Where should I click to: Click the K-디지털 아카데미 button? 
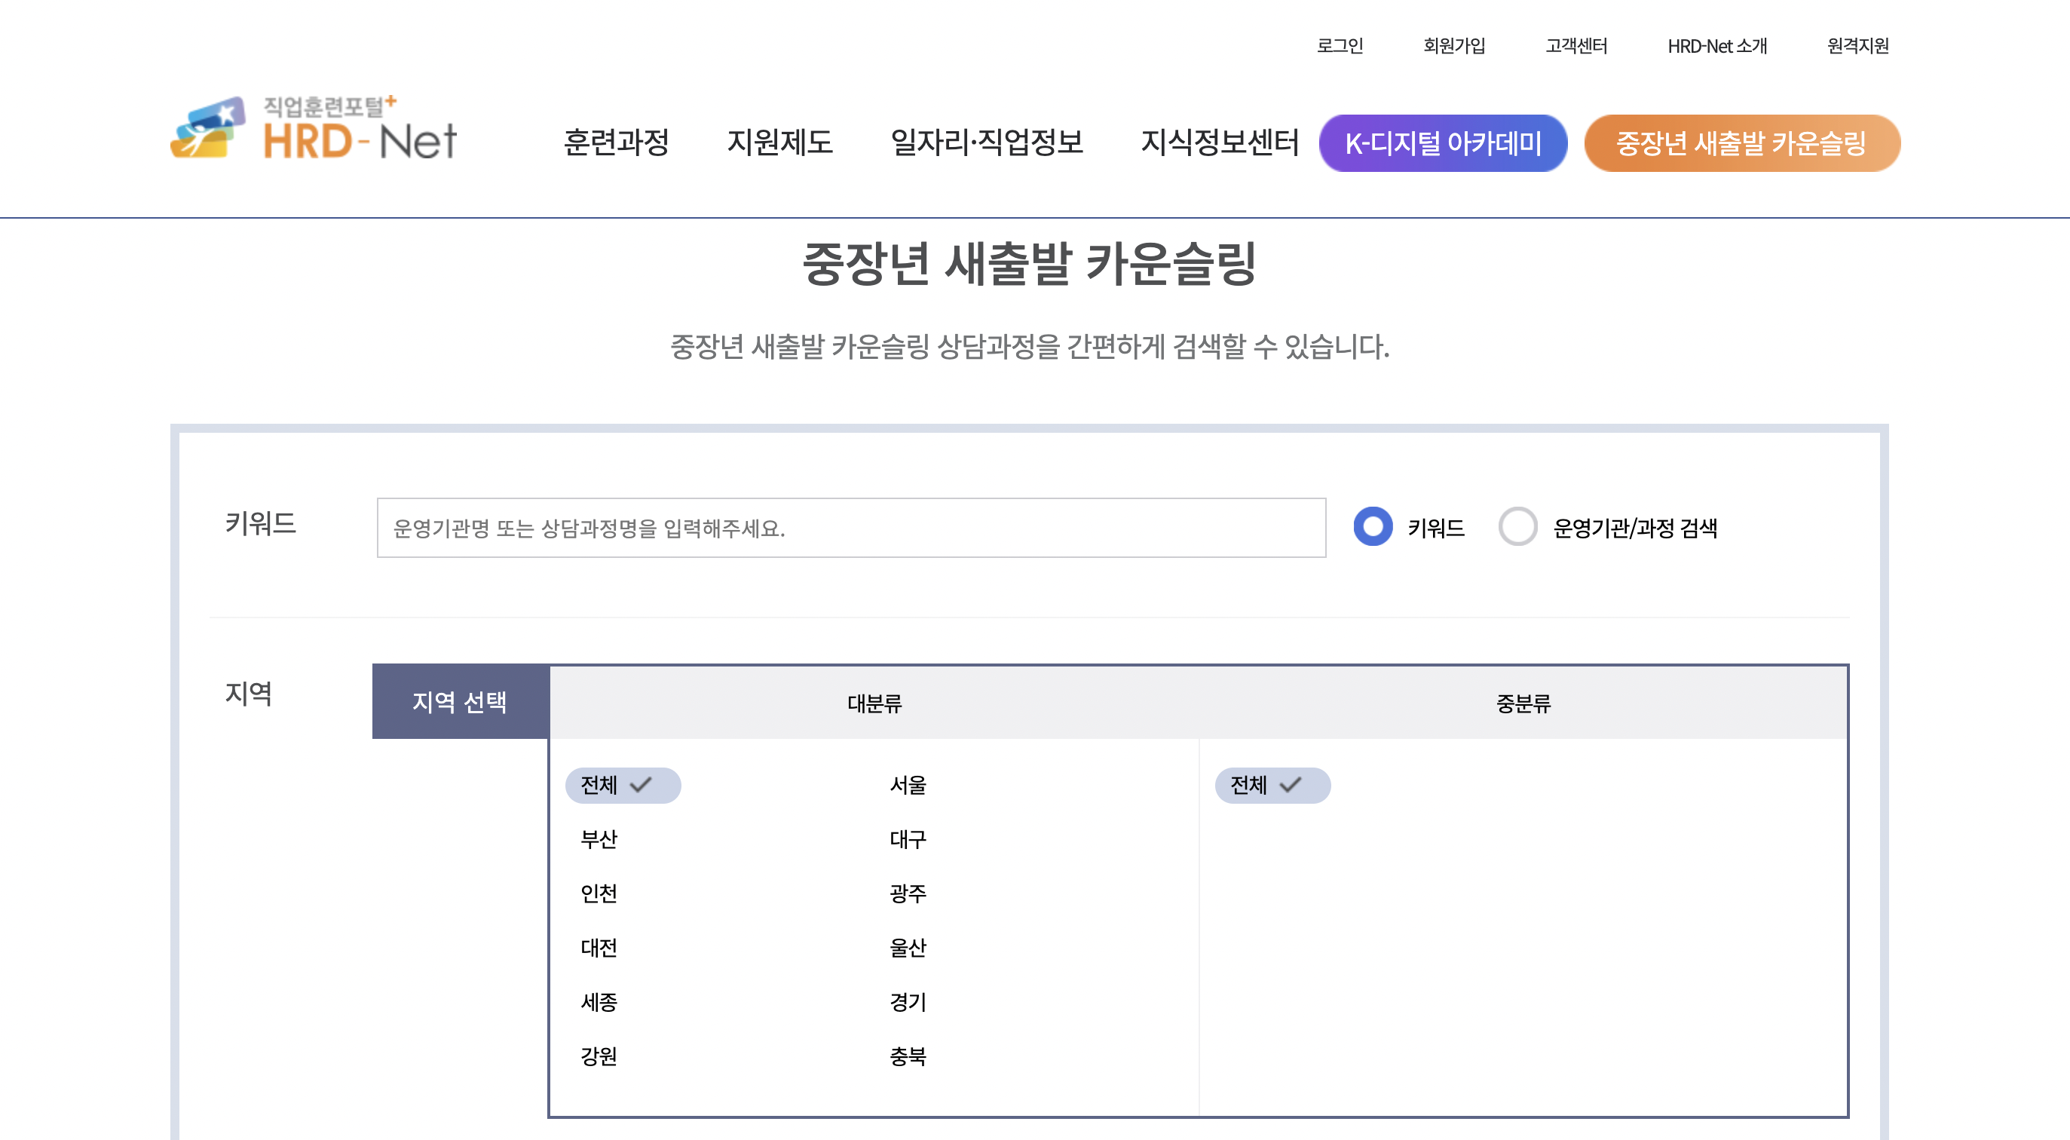pos(1442,143)
